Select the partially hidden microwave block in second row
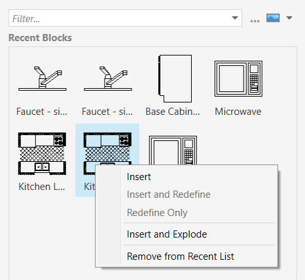305x280 pixels. [x=173, y=150]
